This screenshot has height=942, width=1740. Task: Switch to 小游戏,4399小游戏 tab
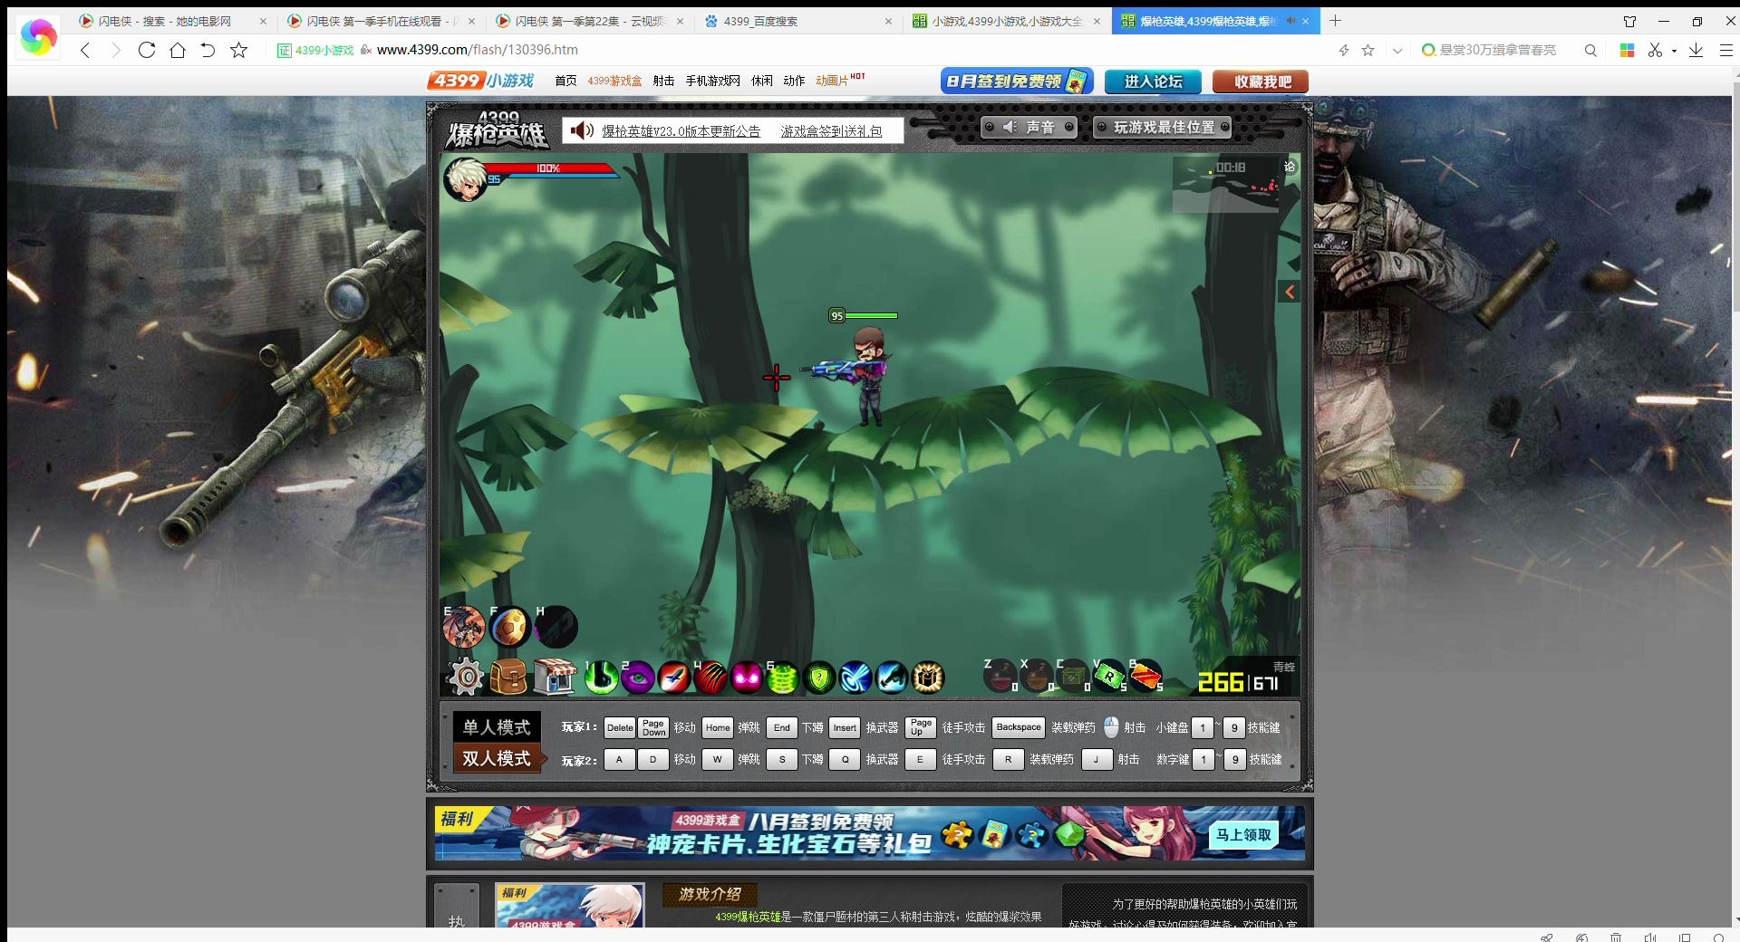pyautogui.click(x=1006, y=21)
